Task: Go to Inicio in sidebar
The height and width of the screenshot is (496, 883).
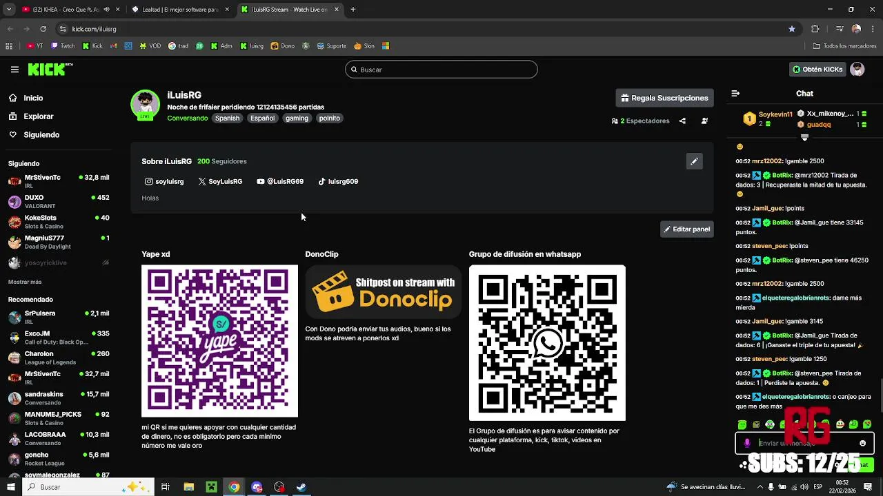Action: pos(33,98)
